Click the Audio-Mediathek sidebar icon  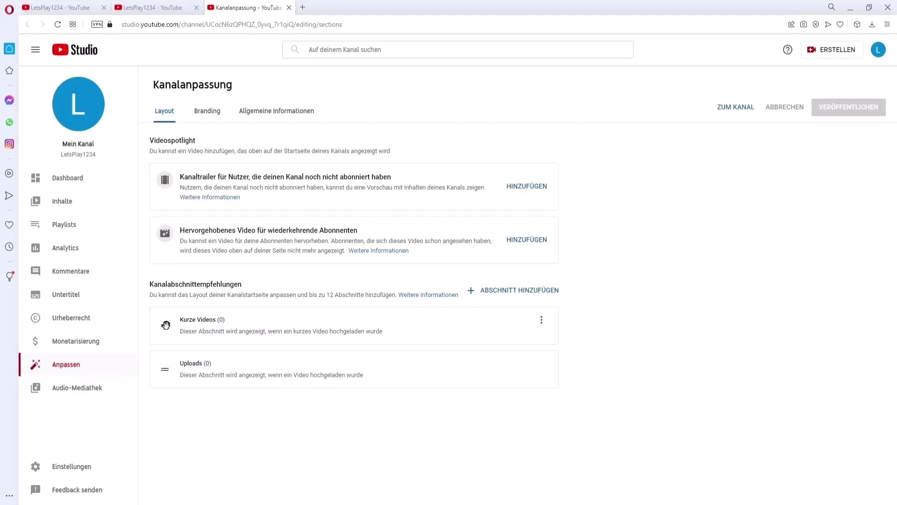35,388
